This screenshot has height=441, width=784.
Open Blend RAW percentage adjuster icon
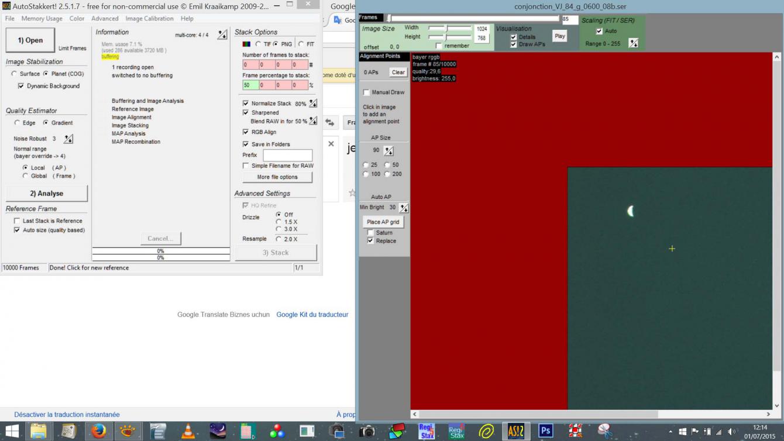(313, 121)
